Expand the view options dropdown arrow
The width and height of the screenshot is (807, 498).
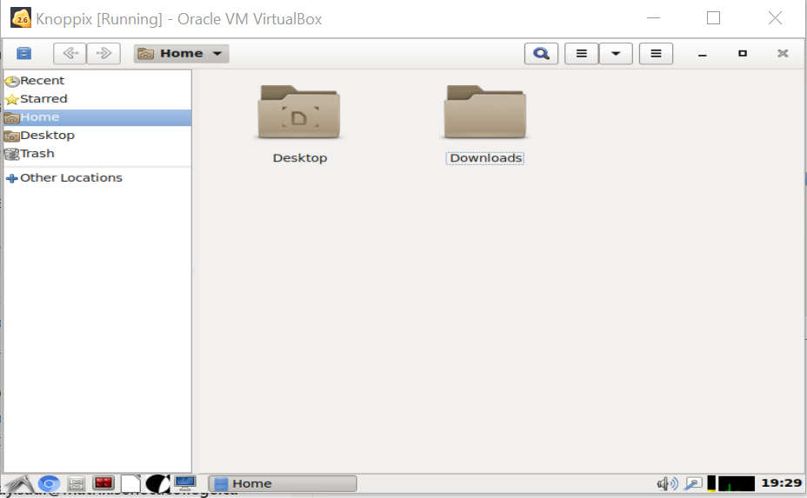(x=616, y=54)
